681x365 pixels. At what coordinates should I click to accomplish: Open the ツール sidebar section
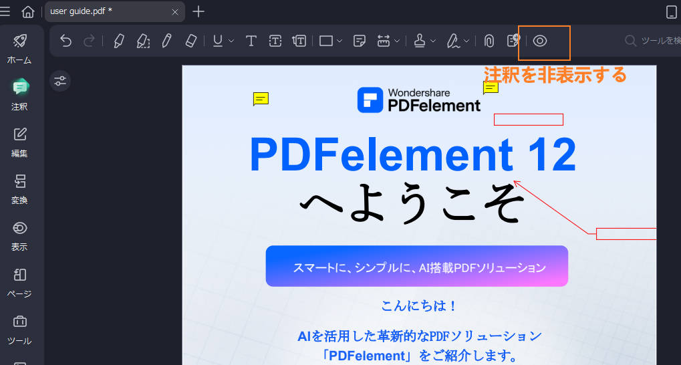pyautogui.click(x=19, y=330)
